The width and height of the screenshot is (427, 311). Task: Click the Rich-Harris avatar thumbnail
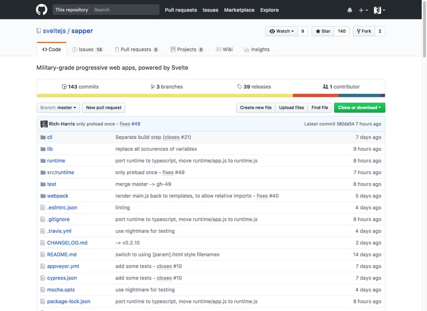[x=44, y=124]
